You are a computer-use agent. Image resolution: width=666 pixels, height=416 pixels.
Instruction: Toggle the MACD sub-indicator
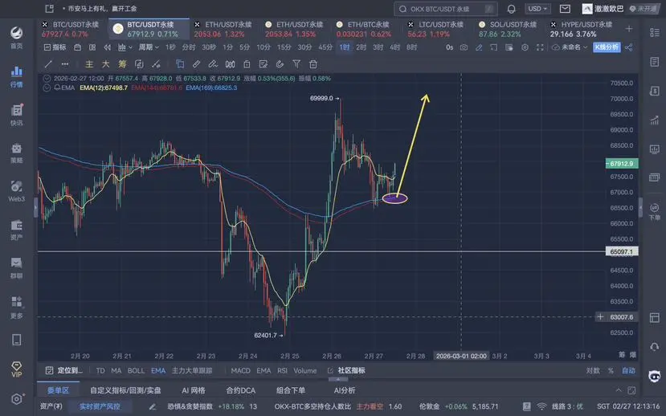pyautogui.click(x=240, y=370)
